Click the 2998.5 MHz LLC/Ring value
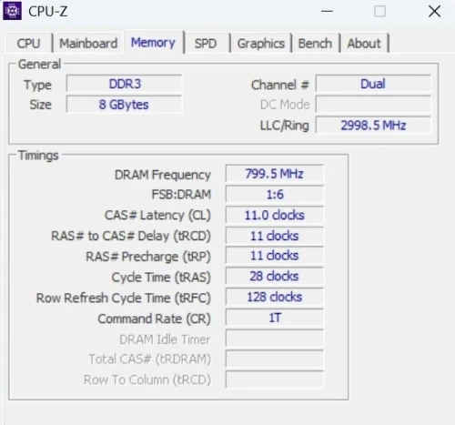455x425 pixels. coord(373,125)
